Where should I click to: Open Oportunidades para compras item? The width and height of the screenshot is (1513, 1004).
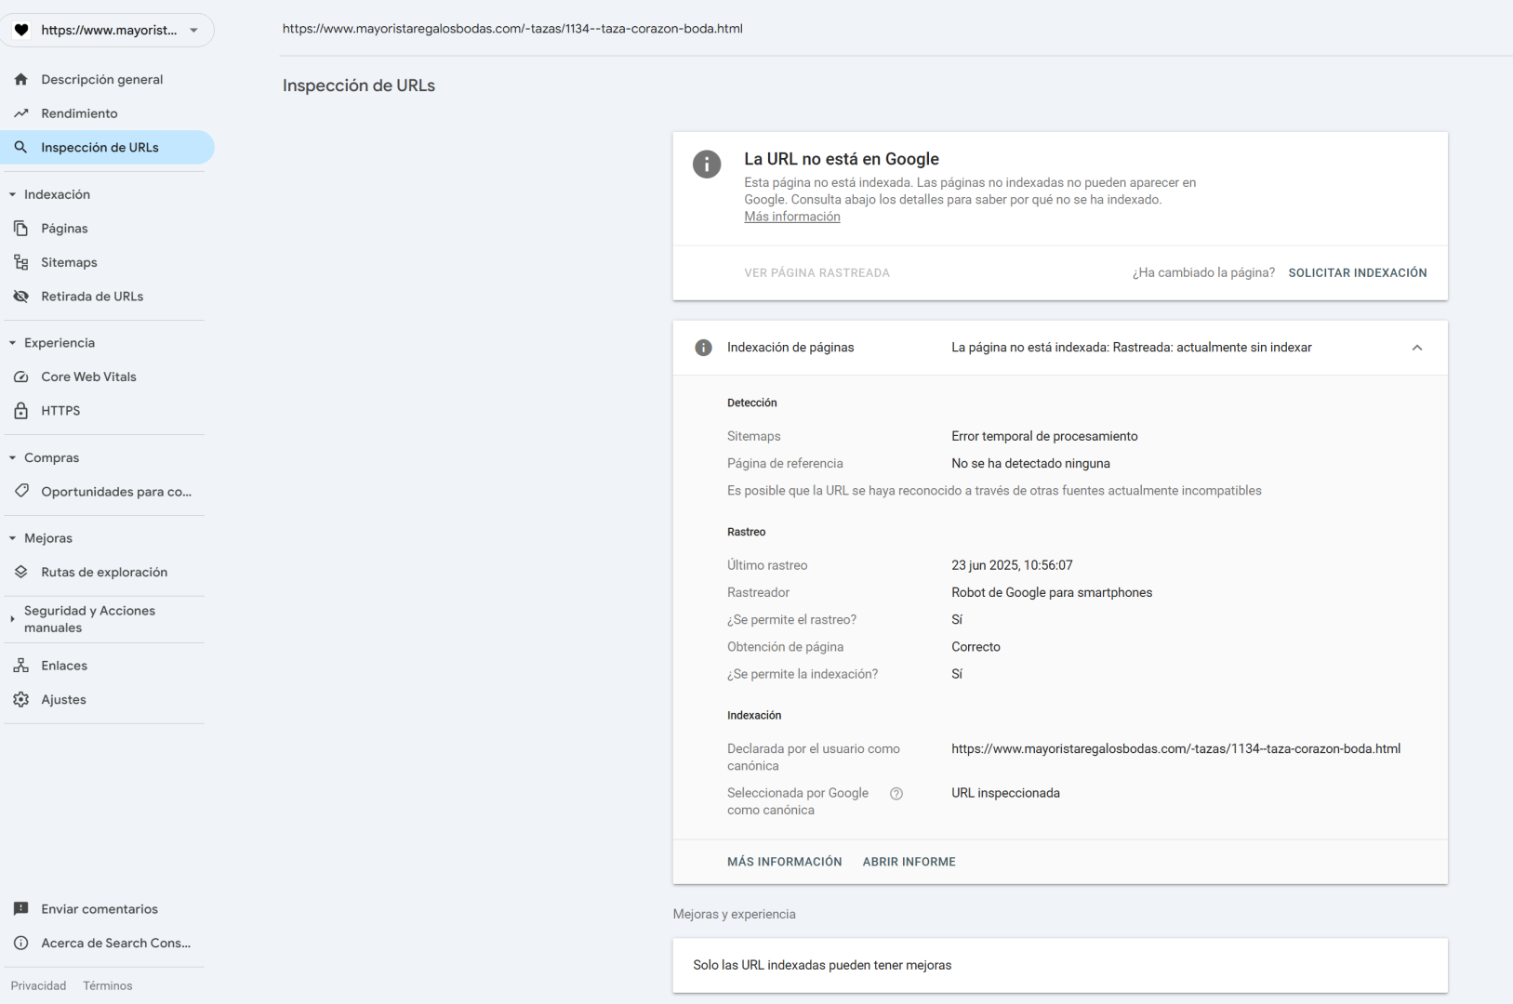[x=108, y=491]
